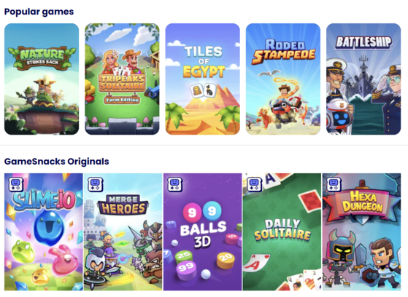The width and height of the screenshot is (408, 297).
Task: Click the Farm Edition label on TriPeaks card
Action: tap(122, 100)
